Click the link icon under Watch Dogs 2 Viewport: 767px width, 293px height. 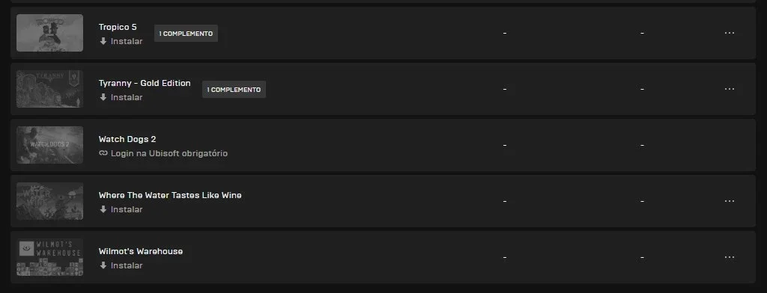coord(103,153)
